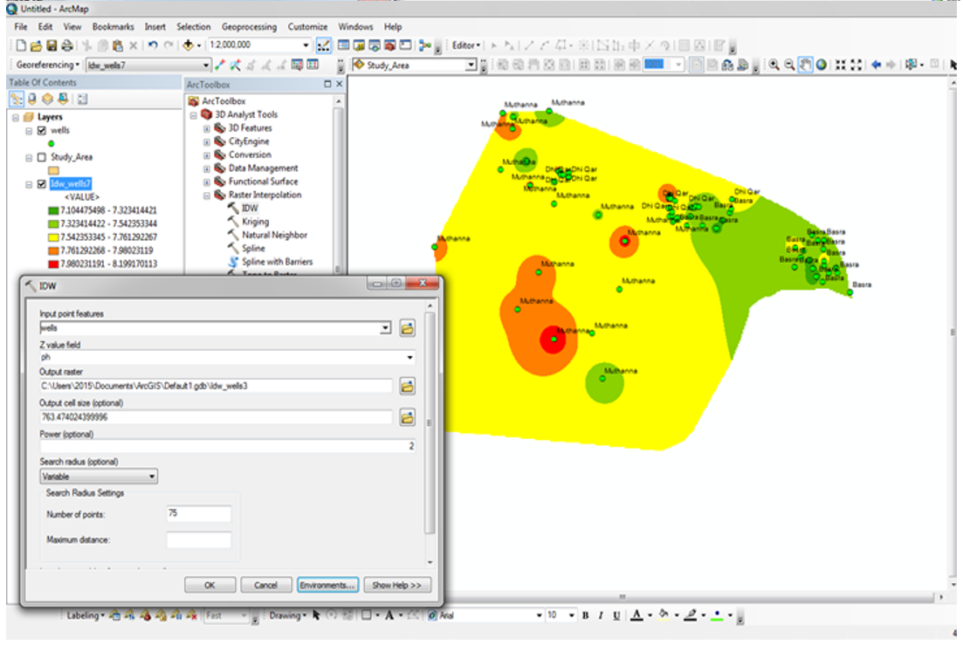Image resolution: width=963 pixels, height=645 pixels.
Task: Browse for the Output raster using the folder icon
Action: [407, 387]
